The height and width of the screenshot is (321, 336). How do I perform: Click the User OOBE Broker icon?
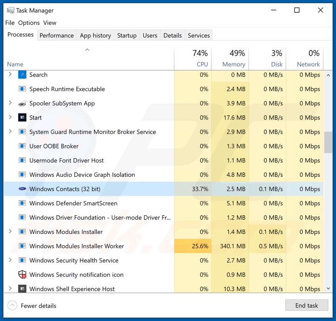[x=22, y=146]
